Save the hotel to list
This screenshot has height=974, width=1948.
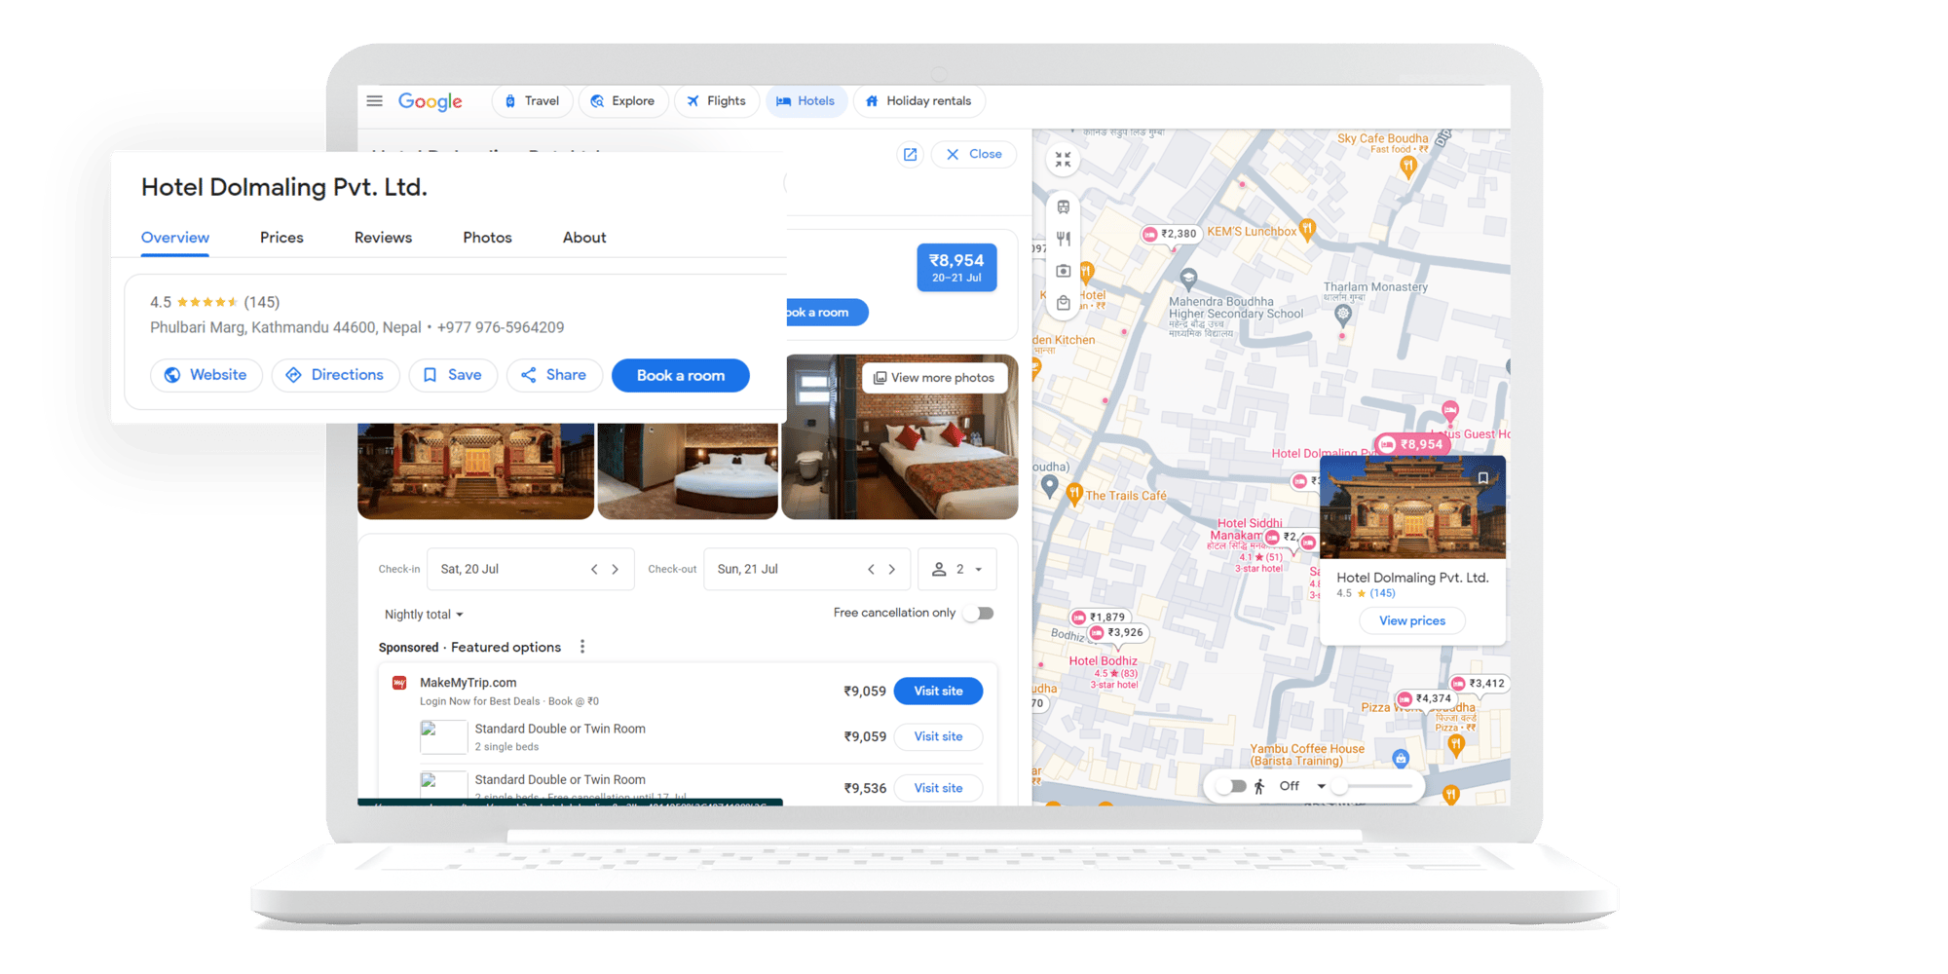click(x=453, y=375)
